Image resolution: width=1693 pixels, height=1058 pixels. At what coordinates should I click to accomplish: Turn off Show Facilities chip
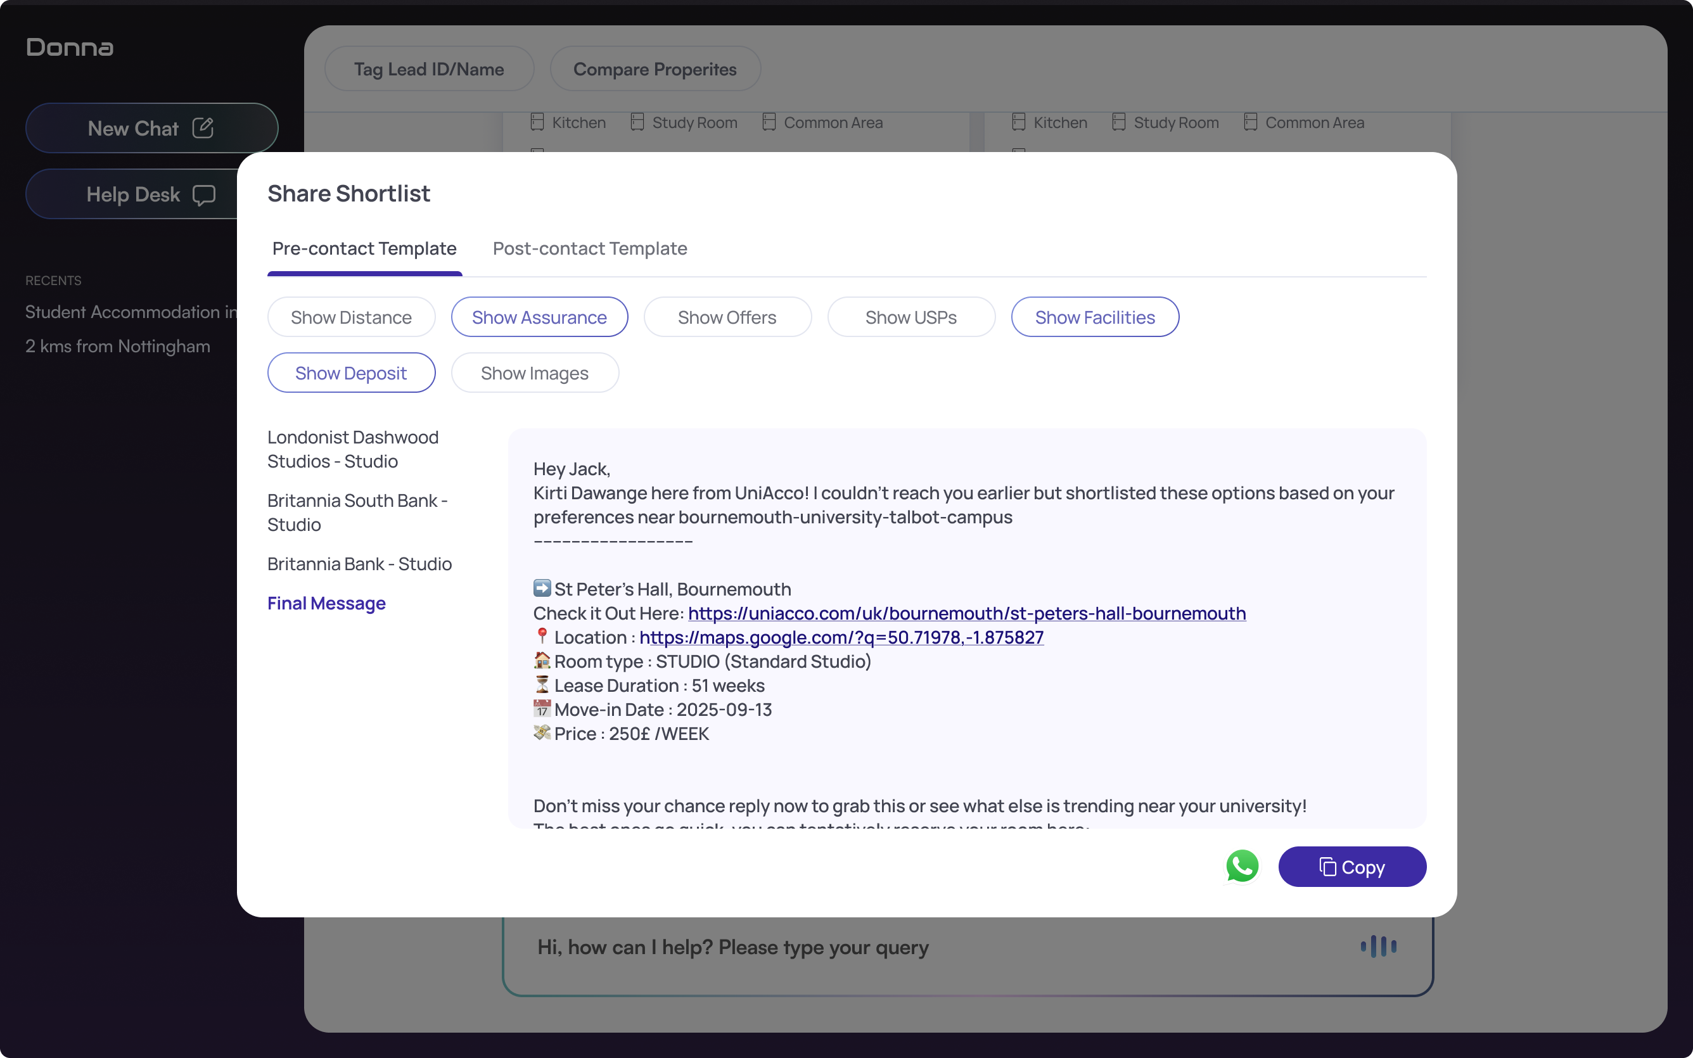pyautogui.click(x=1095, y=317)
